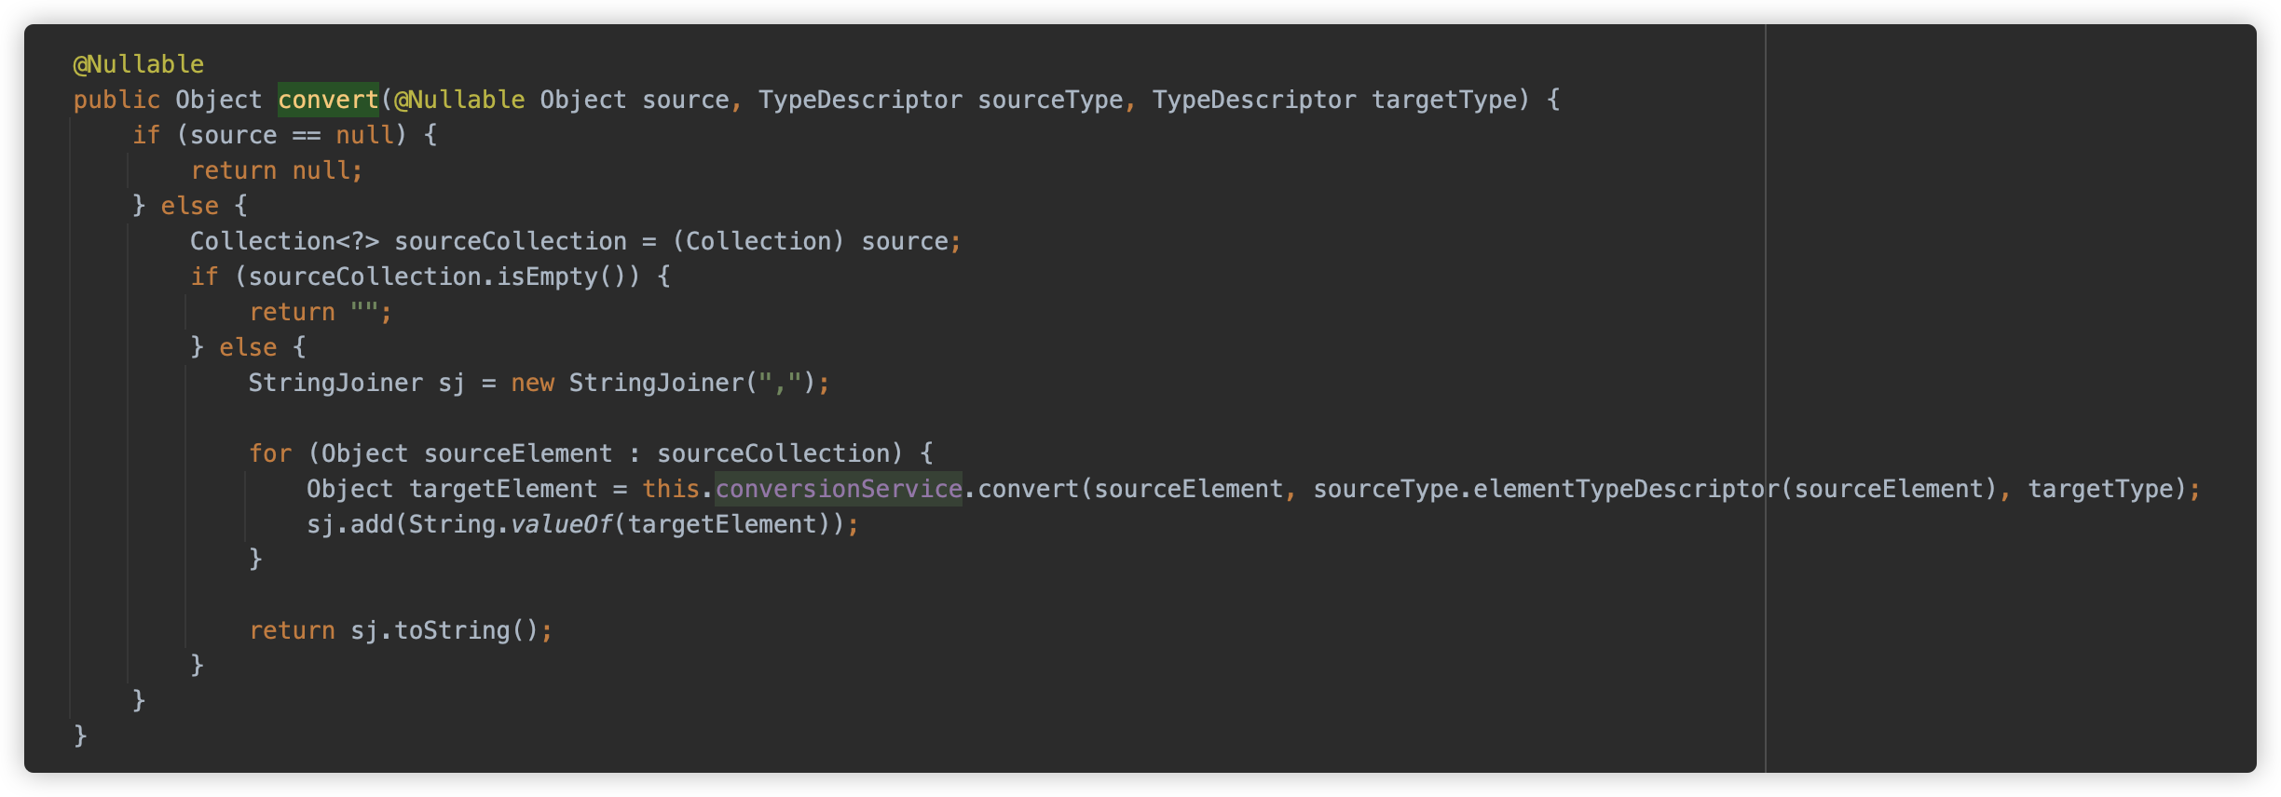Image resolution: width=2281 pixels, height=797 pixels.
Task: Click the sourceCollection variable declaration
Action: [511, 241]
